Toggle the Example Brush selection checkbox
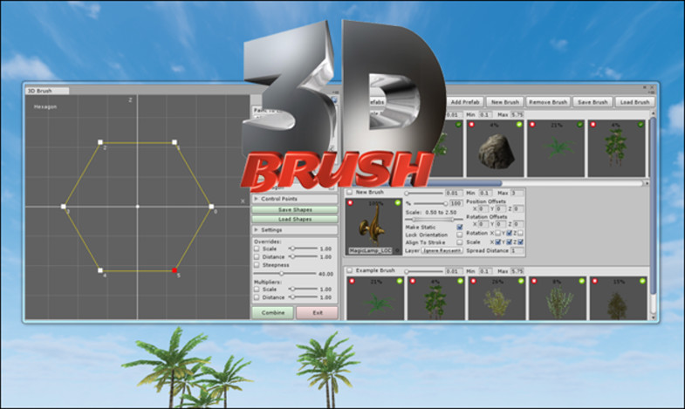685x409 pixels. pyautogui.click(x=350, y=270)
